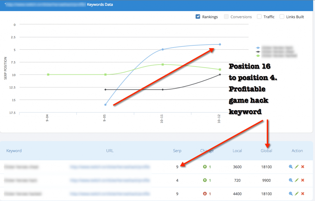
Task: Click the Serp column header
Action: 177,151
